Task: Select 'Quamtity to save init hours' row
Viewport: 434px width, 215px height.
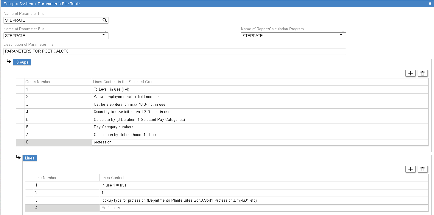Action: [x=222, y=112]
